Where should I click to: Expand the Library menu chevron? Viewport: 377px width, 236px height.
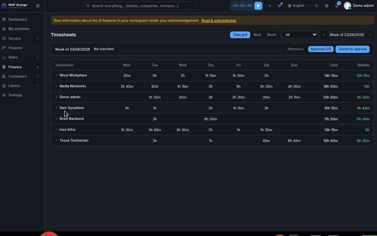[37, 86]
